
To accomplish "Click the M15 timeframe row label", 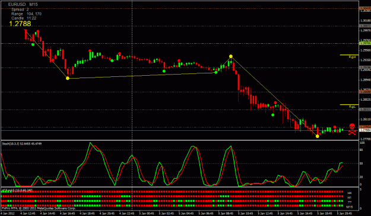I will tap(350, 207).
